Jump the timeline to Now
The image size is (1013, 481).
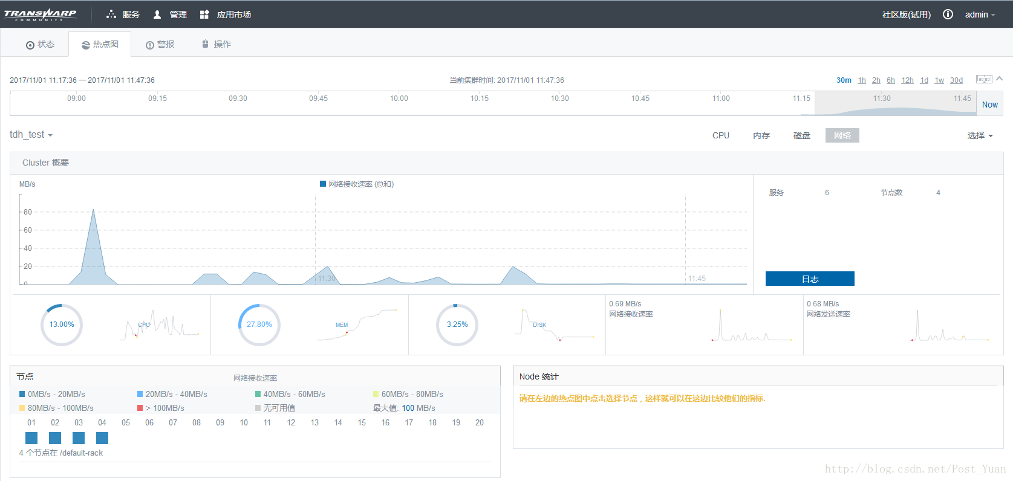point(990,105)
